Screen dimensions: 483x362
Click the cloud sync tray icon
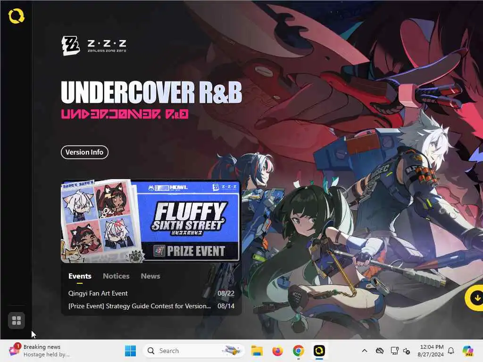380,351
